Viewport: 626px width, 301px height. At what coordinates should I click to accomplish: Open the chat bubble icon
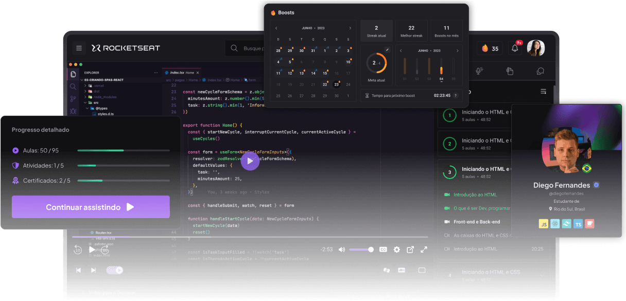click(541, 71)
